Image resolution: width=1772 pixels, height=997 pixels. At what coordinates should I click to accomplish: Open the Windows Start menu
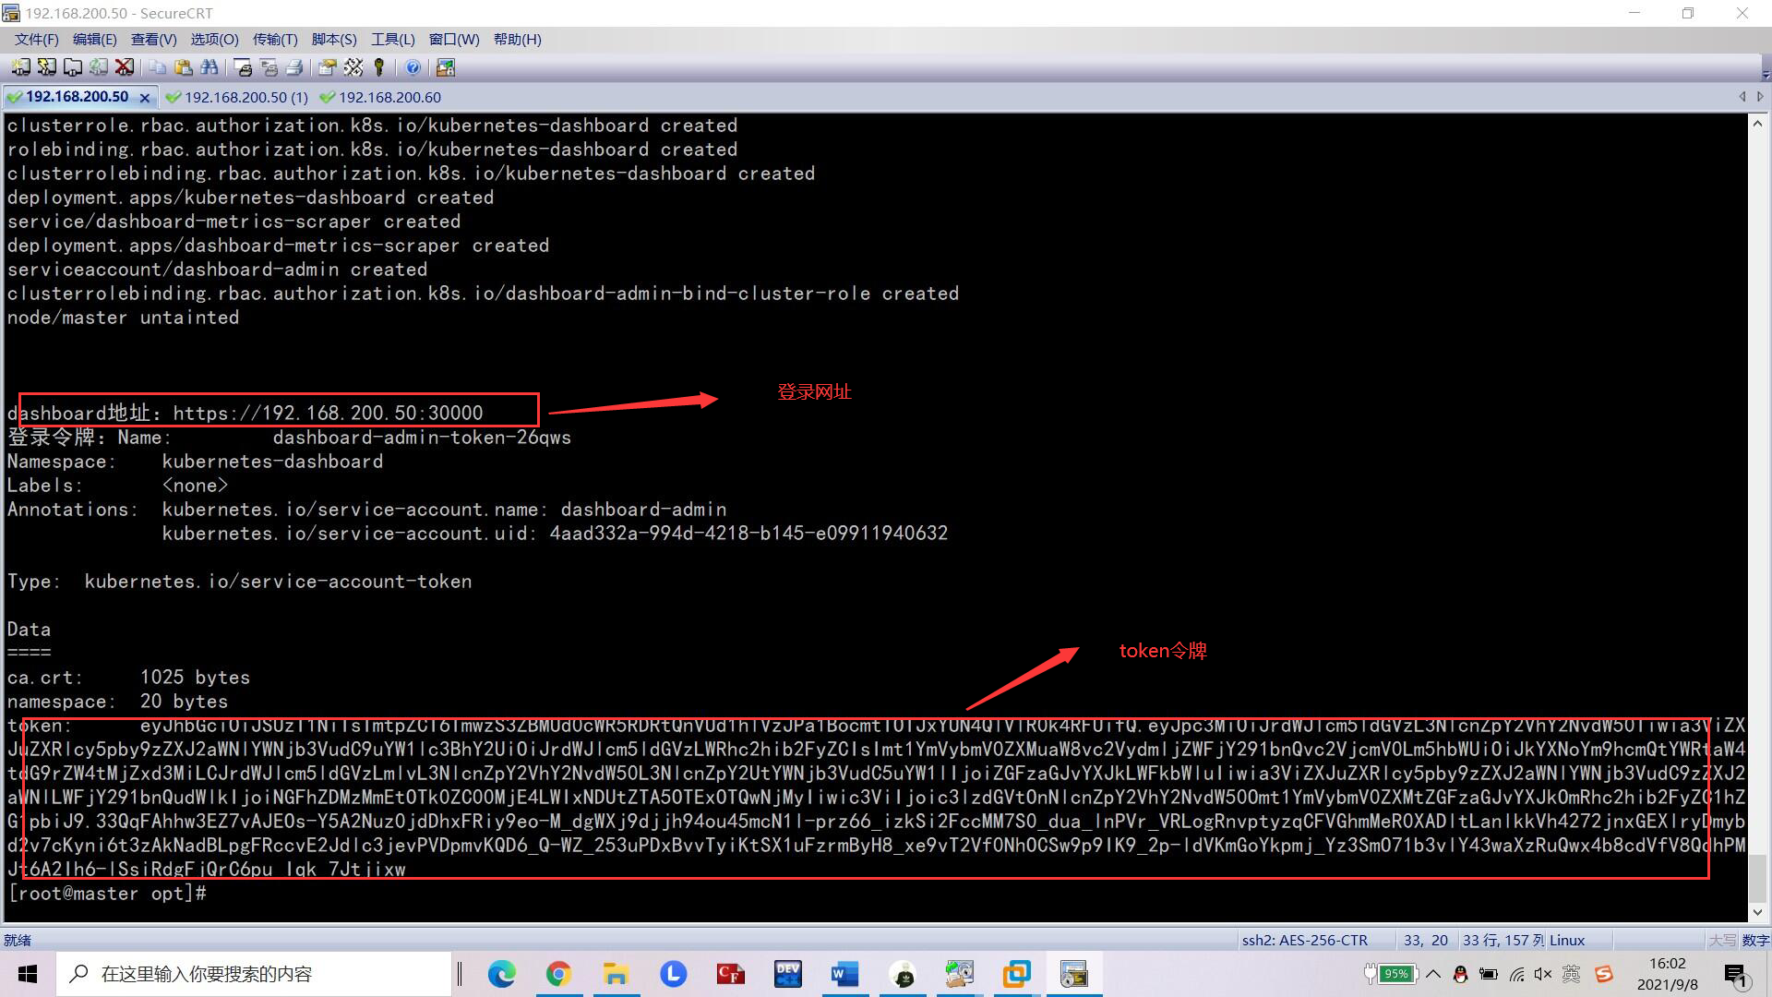27,974
